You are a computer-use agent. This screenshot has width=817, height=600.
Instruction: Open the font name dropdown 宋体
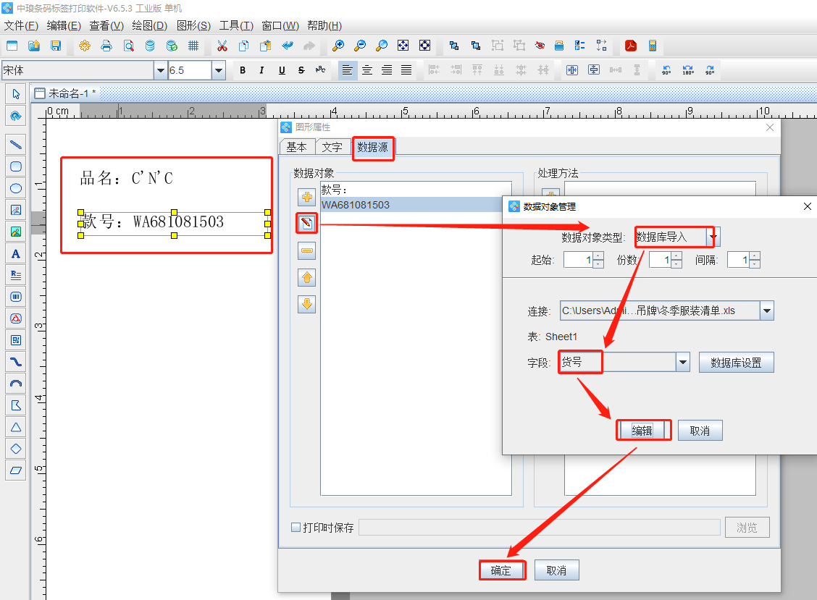tap(160, 70)
